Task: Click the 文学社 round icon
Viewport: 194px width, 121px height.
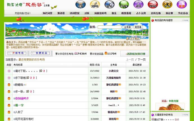Action: [95, 5]
